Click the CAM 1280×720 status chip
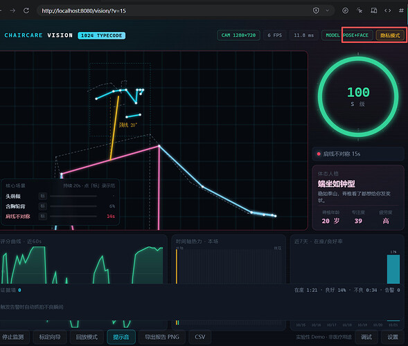The width and height of the screenshot is (408, 346). pos(238,35)
